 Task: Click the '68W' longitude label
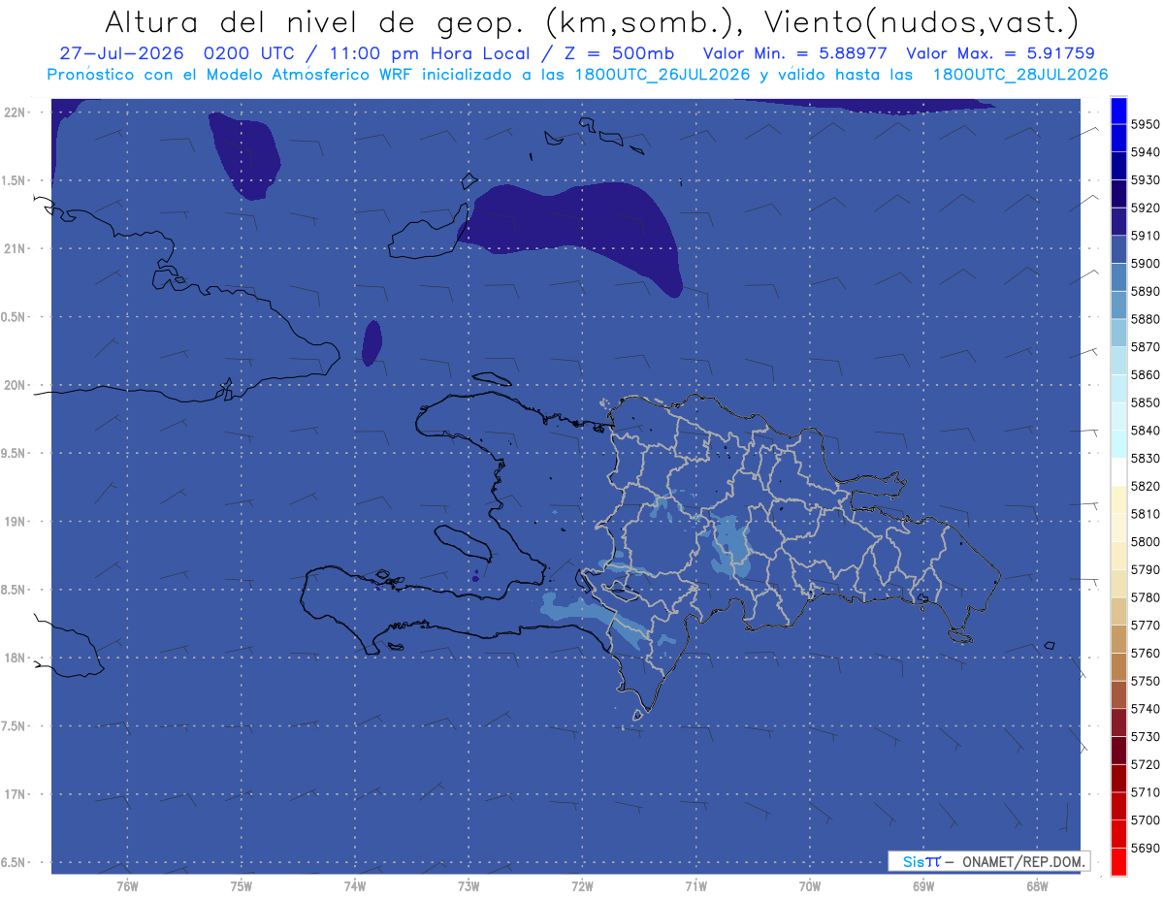click(1036, 885)
